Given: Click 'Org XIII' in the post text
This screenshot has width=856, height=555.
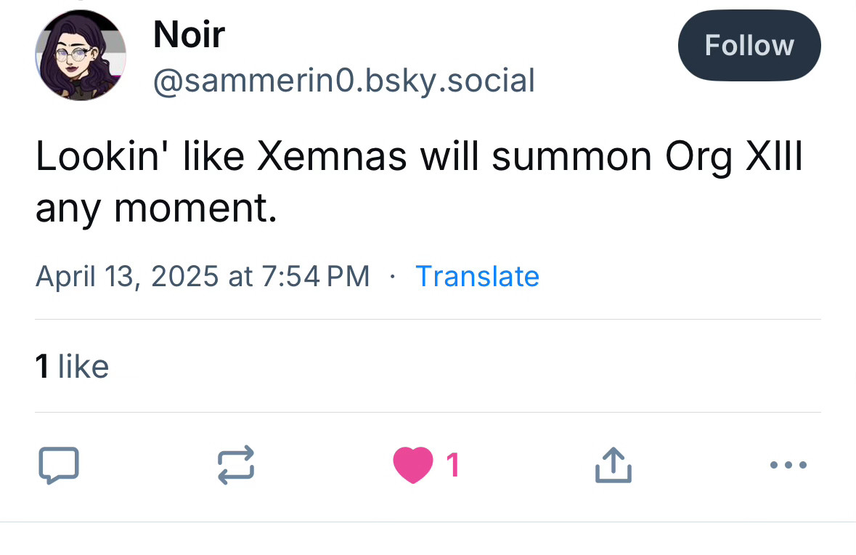Looking at the screenshot, I should pos(734,158).
